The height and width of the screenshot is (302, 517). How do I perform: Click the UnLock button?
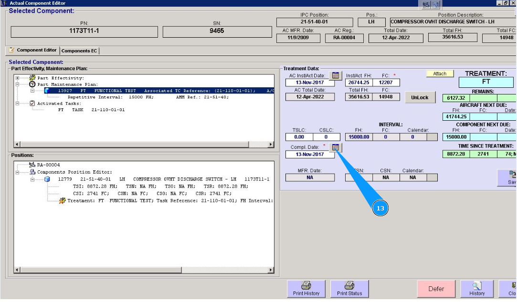click(x=420, y=98)
